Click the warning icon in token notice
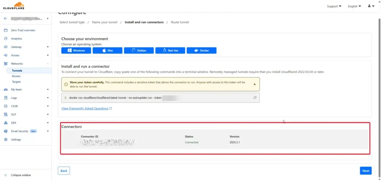This screenshot has width=381, height=181. pyautogui.click(x=66, y=84)
